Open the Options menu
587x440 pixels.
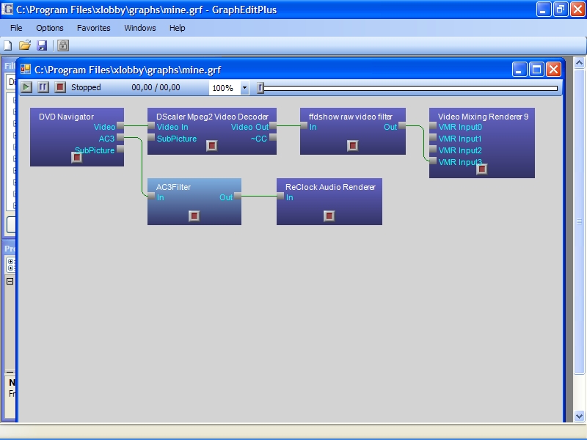pyautogui.click(x=50, y=28)
